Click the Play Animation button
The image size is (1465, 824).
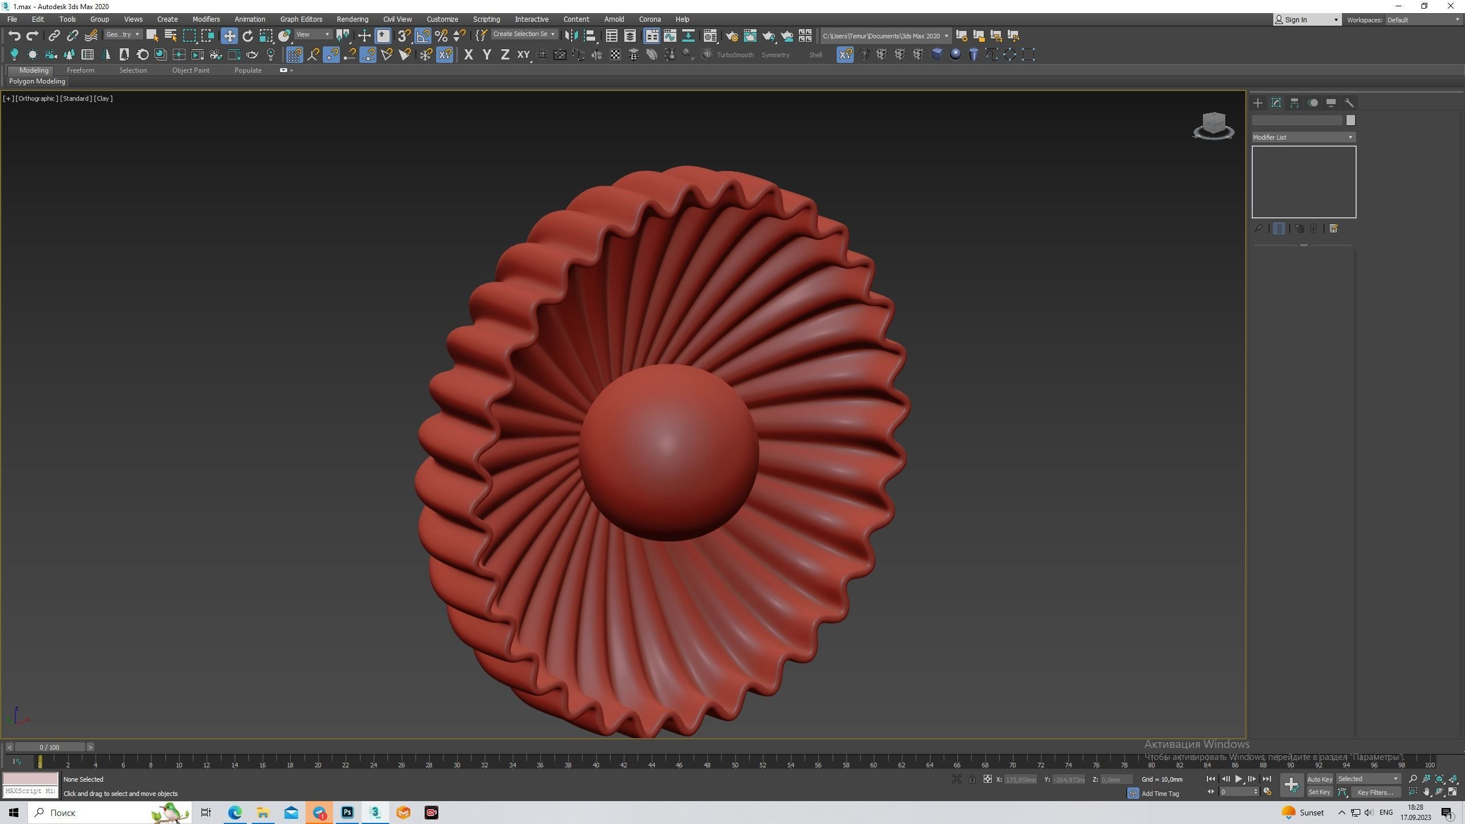click(x=1238, y=779)
